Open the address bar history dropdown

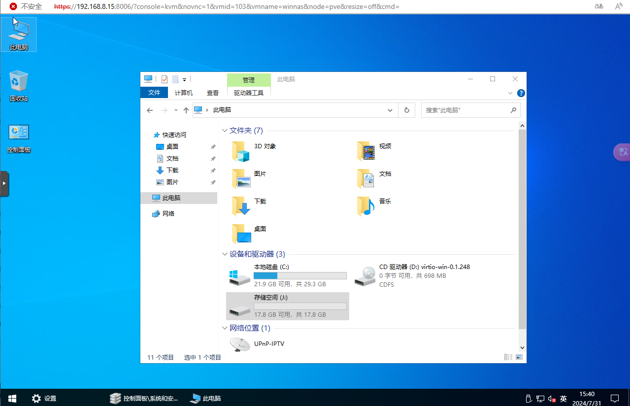tap(390, 110)
